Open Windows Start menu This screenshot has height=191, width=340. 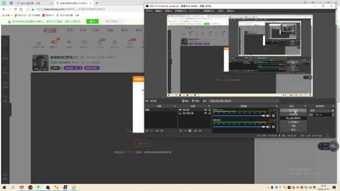pos(4,187)
